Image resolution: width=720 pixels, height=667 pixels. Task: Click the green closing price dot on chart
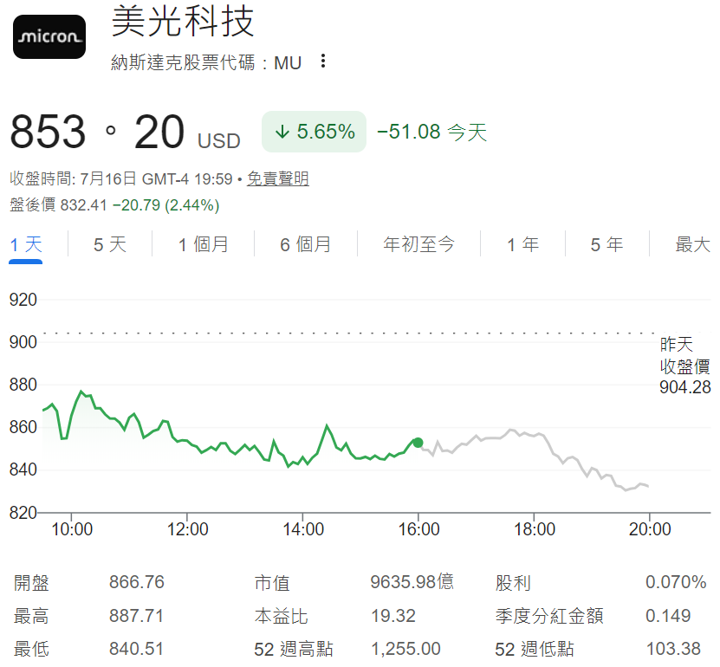418,443
